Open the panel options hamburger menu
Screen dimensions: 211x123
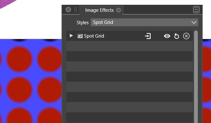(196, 10)
